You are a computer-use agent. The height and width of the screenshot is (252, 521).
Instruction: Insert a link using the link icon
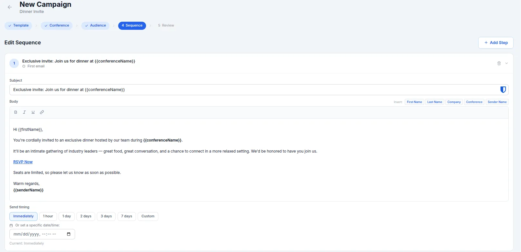42,112
